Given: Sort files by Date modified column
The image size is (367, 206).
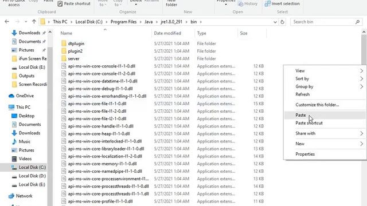Looking at the screenshot, I should pos(167,33).
